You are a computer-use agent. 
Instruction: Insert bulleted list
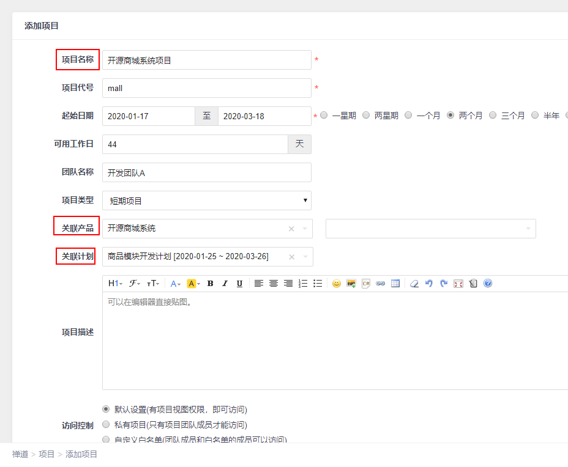coord(318,284)
